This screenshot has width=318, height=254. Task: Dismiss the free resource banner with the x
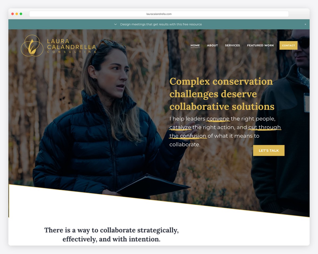coord(305,24)
